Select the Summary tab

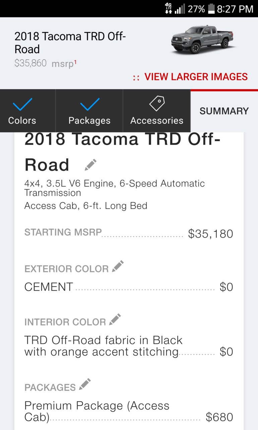pyautogui.click(x=224, y=111)
